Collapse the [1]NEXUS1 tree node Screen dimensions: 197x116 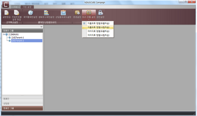pyautogui.click(x=4, y=34)
